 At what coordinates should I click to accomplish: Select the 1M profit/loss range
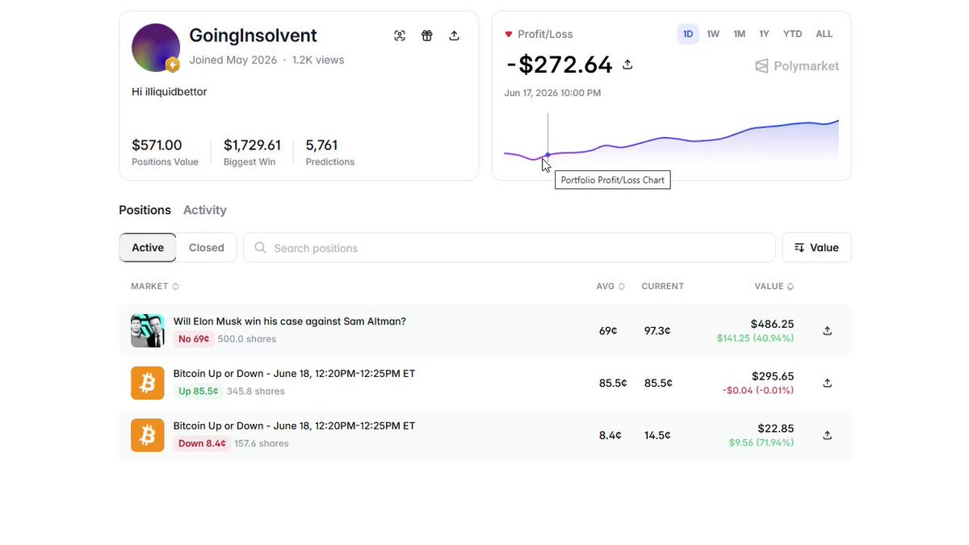(739, 34)
